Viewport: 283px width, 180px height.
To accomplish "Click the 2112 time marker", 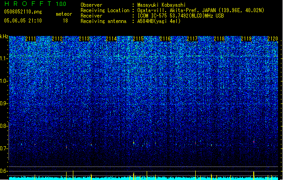I will click(x=57, y=39).
